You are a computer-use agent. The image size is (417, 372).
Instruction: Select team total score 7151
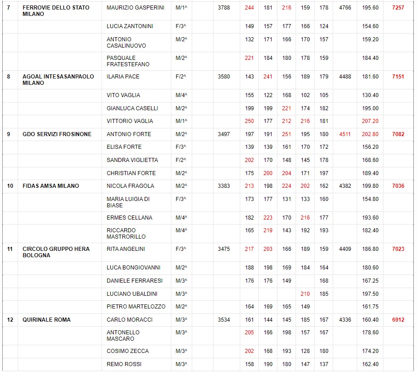click(398, 77)
